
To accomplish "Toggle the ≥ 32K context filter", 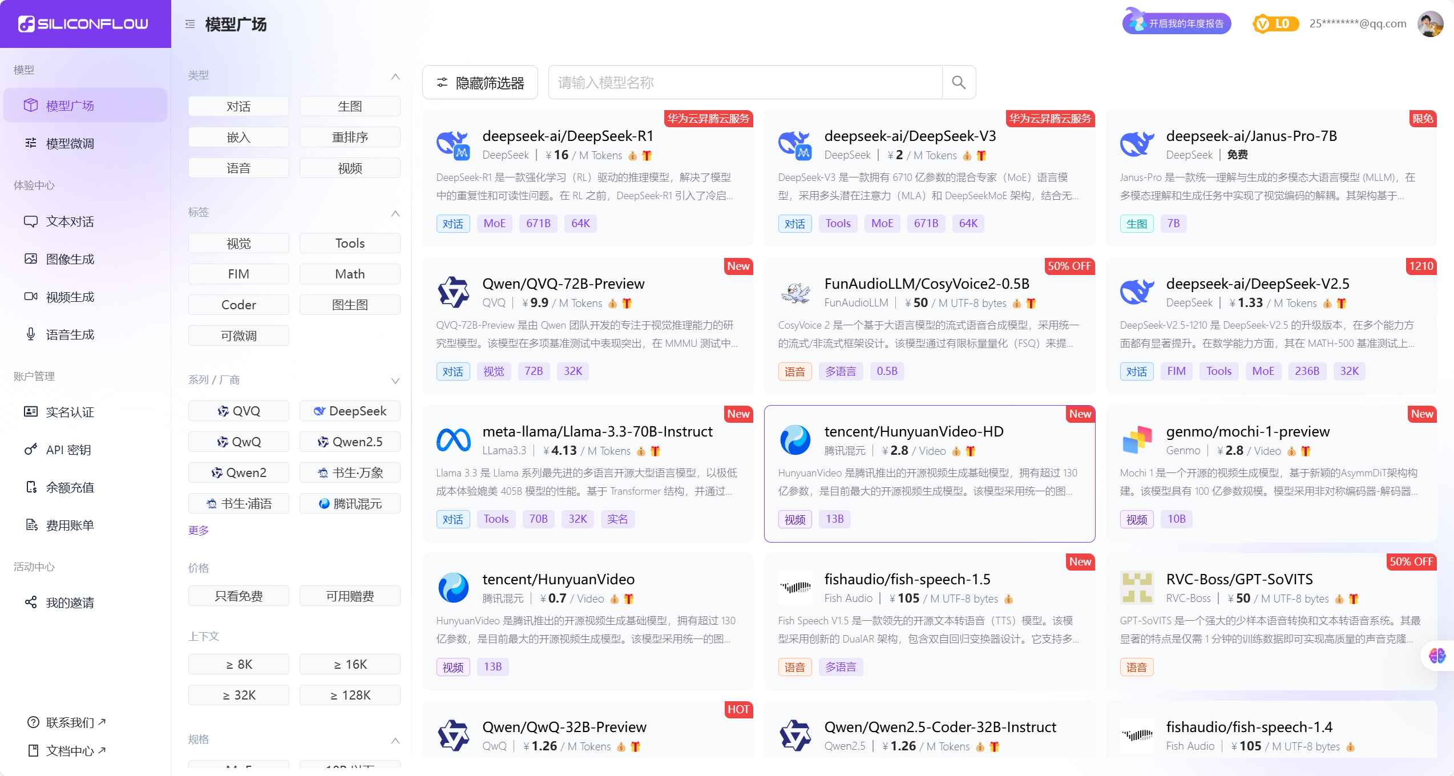I will 239,695.
